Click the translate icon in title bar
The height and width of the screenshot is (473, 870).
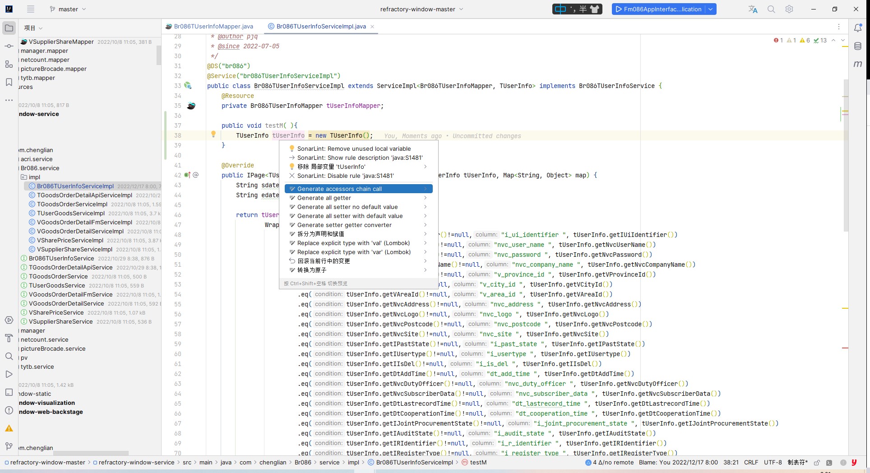click(x=753, y=9)
